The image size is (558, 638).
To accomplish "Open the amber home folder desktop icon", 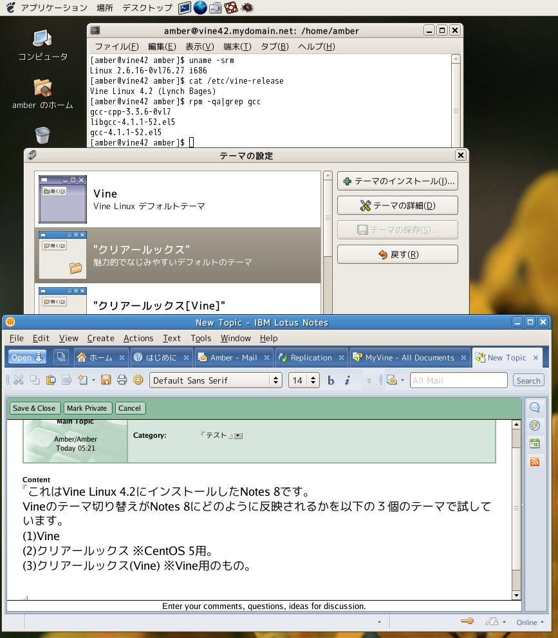I will [42, 94].
